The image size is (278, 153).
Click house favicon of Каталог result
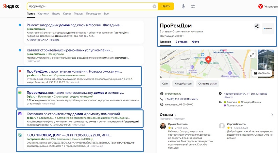(20, 50)
